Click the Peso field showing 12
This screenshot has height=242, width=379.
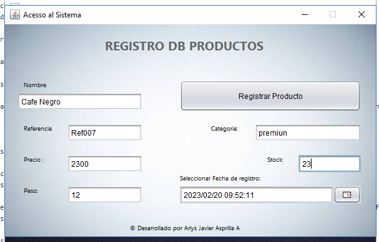(x=105, y=195)
